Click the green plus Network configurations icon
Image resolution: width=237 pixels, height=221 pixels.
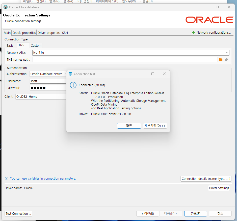point(194,33)
